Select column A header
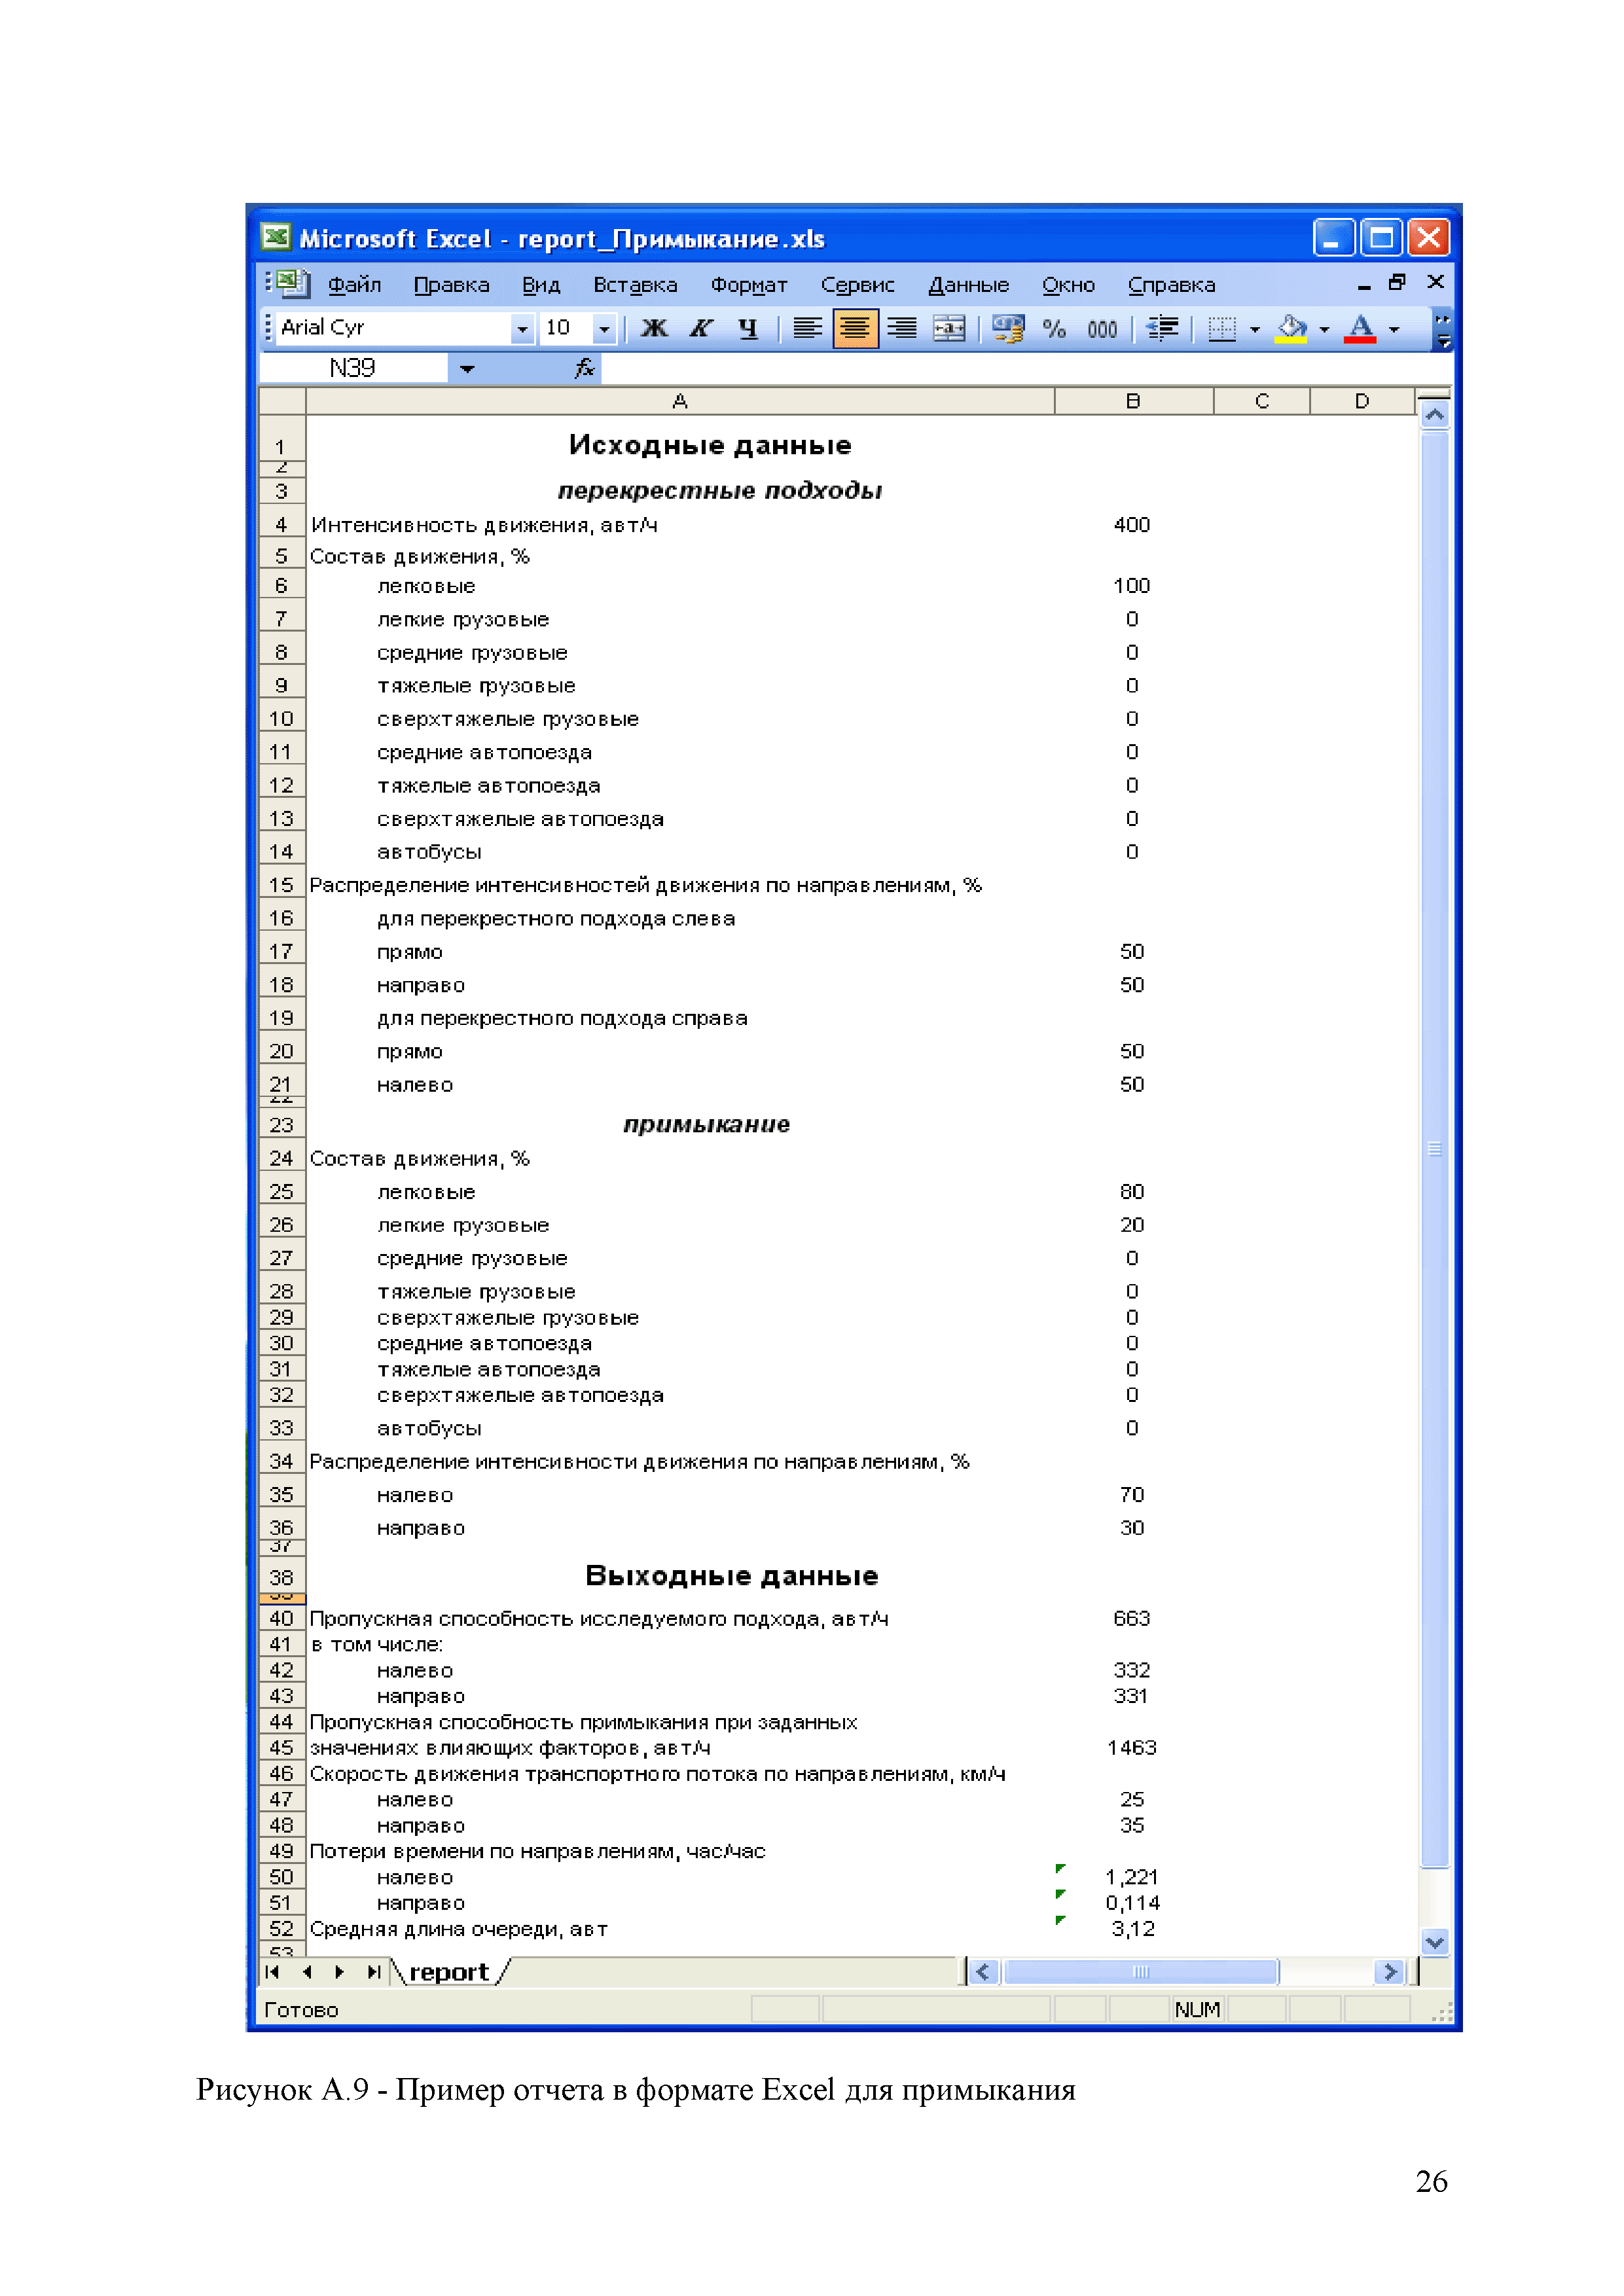 point(680,402)
